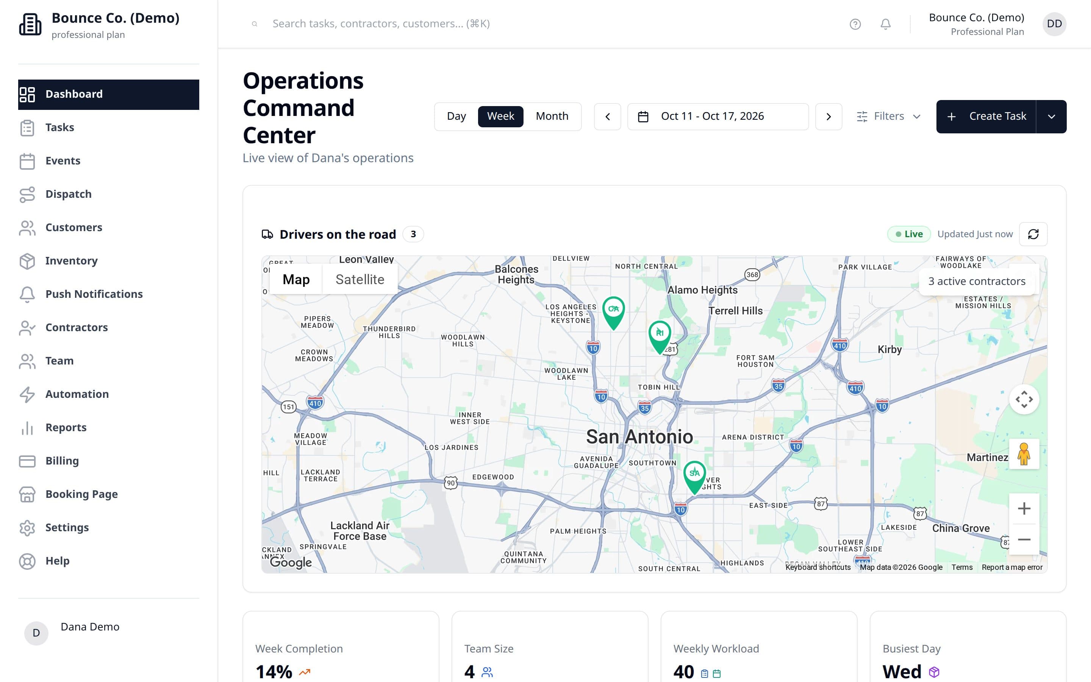
Task: Open the Contractors page
Action: (109, 328)
